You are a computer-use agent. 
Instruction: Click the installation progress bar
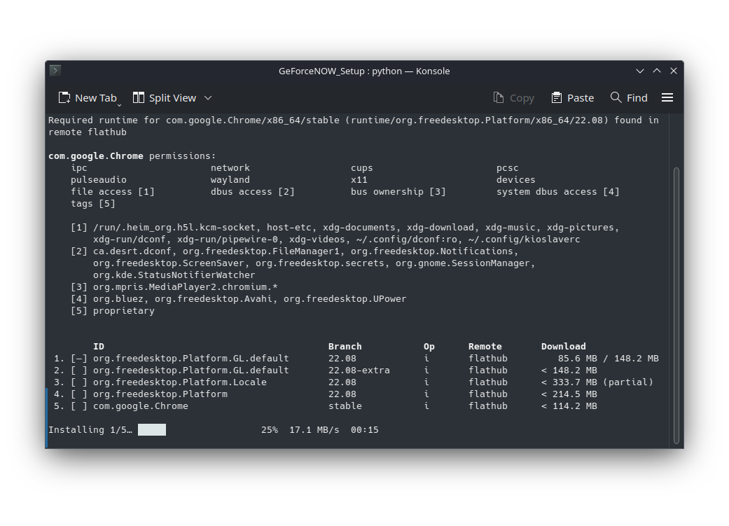coord(152,430)
